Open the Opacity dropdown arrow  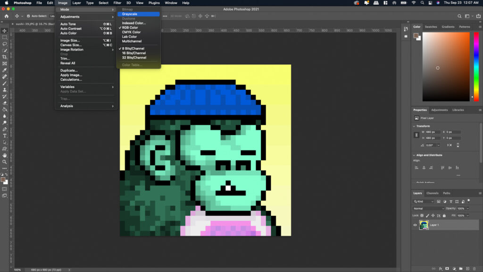[467, 209]
